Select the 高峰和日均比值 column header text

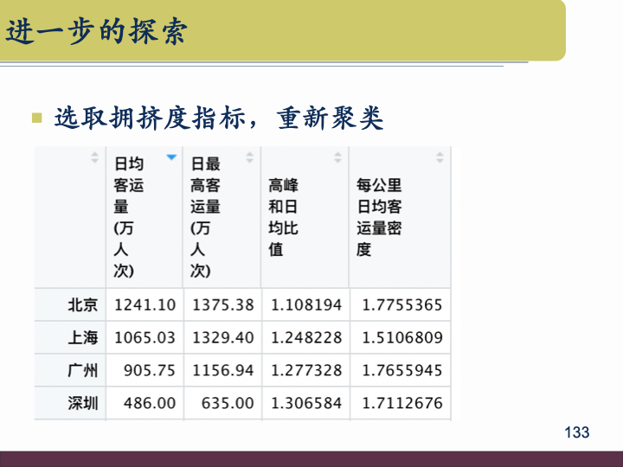click(283, 217)
